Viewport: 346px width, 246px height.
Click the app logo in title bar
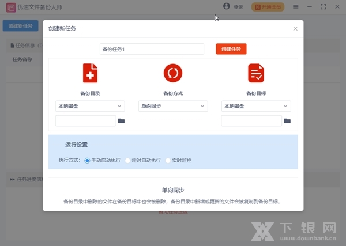pyautogui.click(x=11, y=7)
